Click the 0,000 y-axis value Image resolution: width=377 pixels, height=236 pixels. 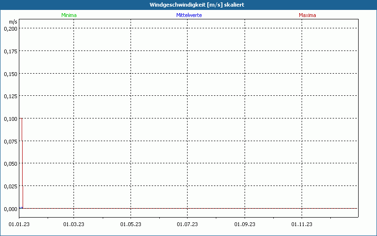10,209
